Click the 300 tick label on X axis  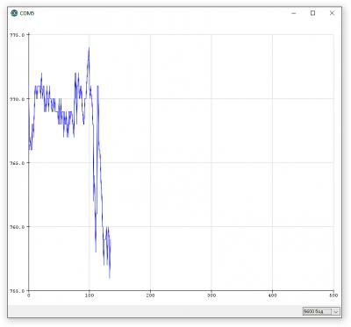(x=211, y=295)
